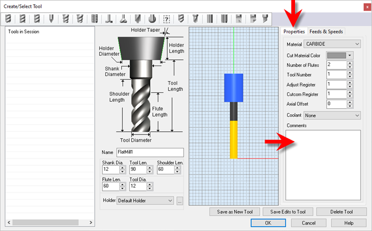Image resolution: width=372 pixels, height=231 pixels.
Task: Increase the Shoulder Len. value
Action: point(177,168)
